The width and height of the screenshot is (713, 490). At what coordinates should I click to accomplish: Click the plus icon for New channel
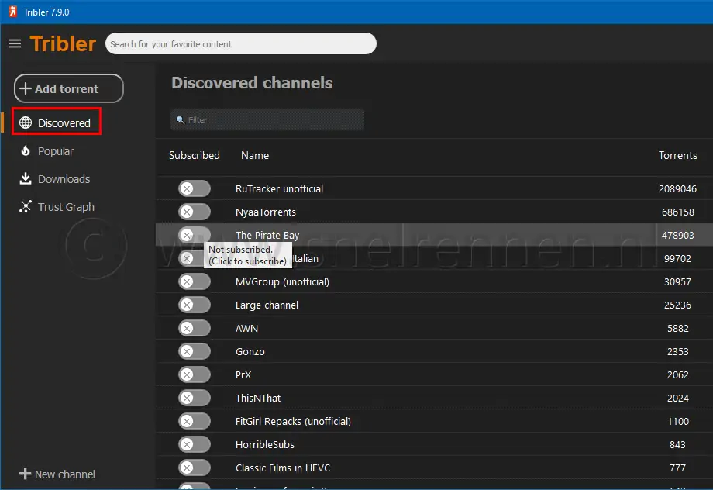coord(25,474)
